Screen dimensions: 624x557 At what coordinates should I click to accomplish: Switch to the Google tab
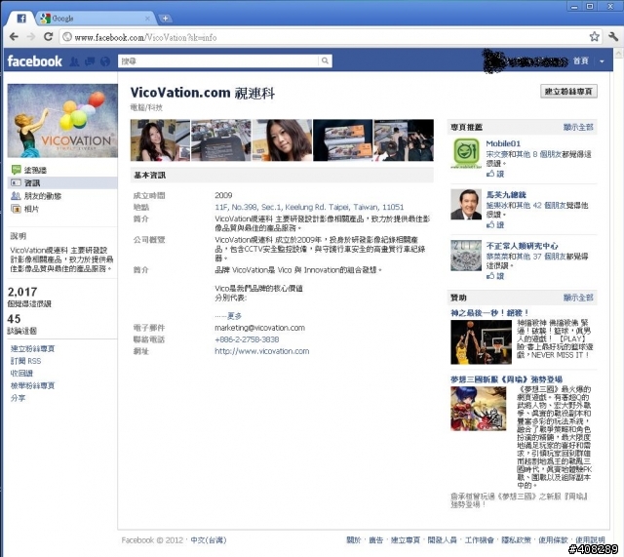(96, 19)
